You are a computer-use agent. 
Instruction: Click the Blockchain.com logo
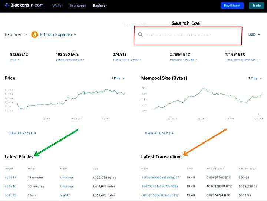point(24,6)
